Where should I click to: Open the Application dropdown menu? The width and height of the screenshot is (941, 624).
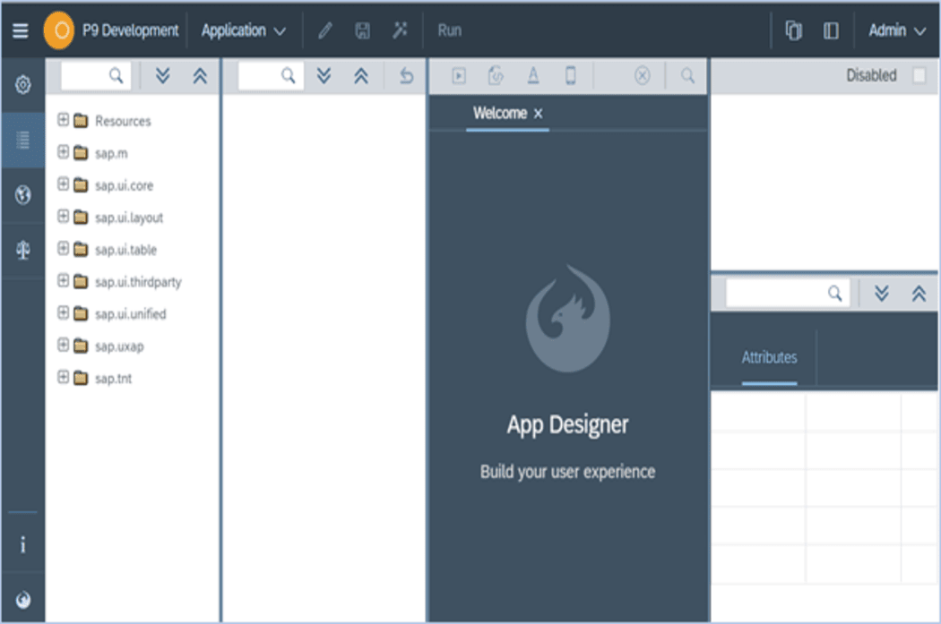[x=243, y=30]
